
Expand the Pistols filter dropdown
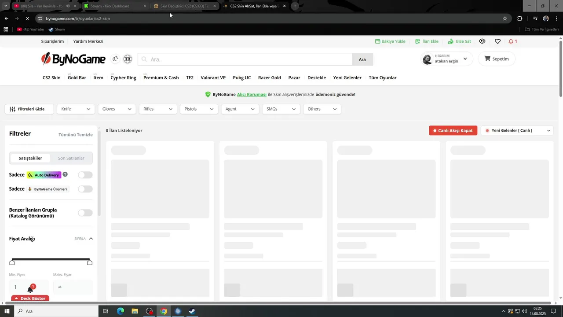[x=199, y=109]
